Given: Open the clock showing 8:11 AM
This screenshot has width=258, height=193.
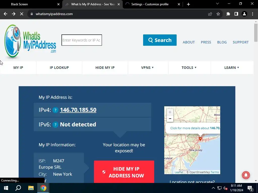Looking at the screenshot, I should click(236, 188).
